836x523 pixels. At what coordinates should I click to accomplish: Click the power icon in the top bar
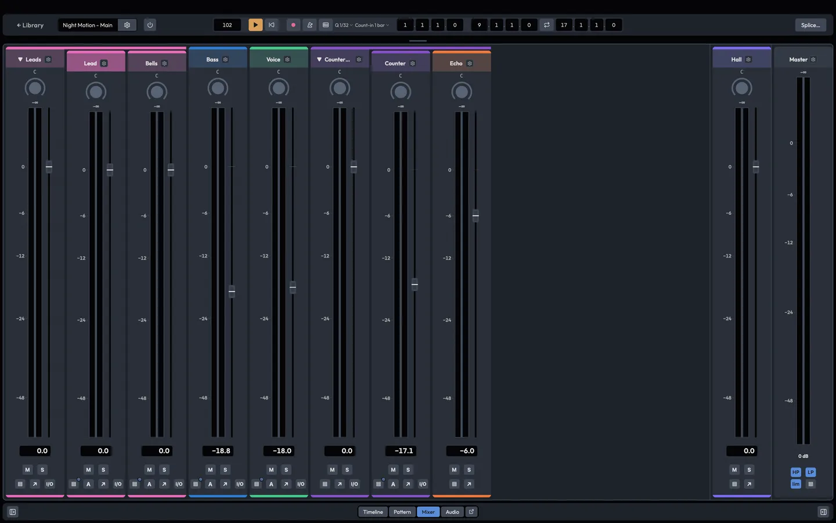(150, 25)
